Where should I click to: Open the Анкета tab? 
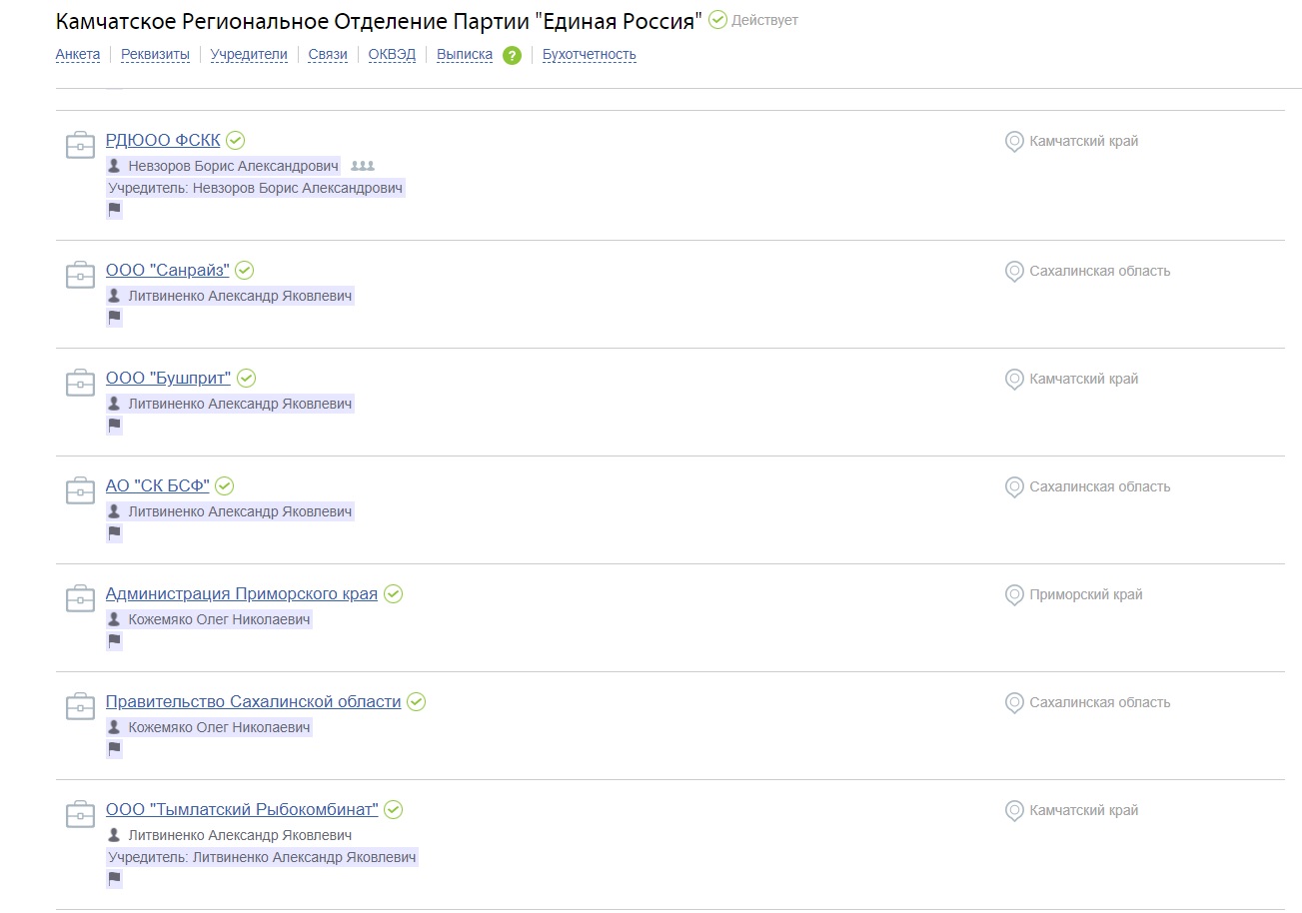(78, 55)
